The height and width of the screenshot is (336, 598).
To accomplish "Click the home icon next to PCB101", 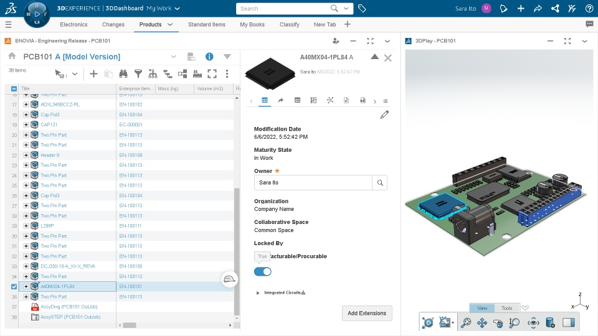I will coord(12,56).
